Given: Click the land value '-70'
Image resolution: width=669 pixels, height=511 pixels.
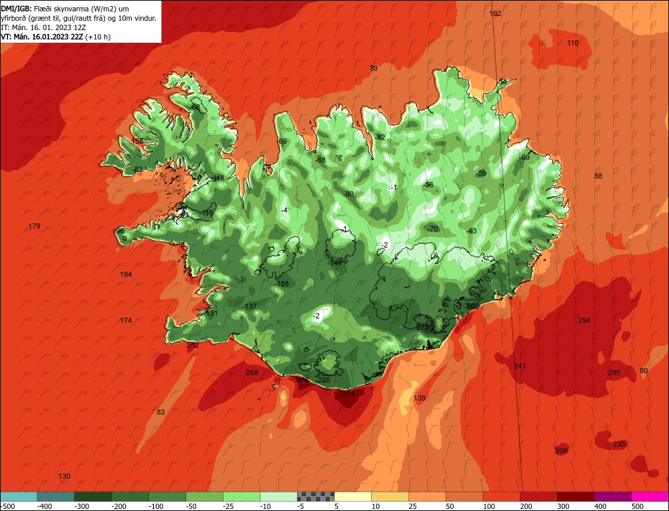Looking at the screenshot, I should pyautogui.click(x=433, y=229).
